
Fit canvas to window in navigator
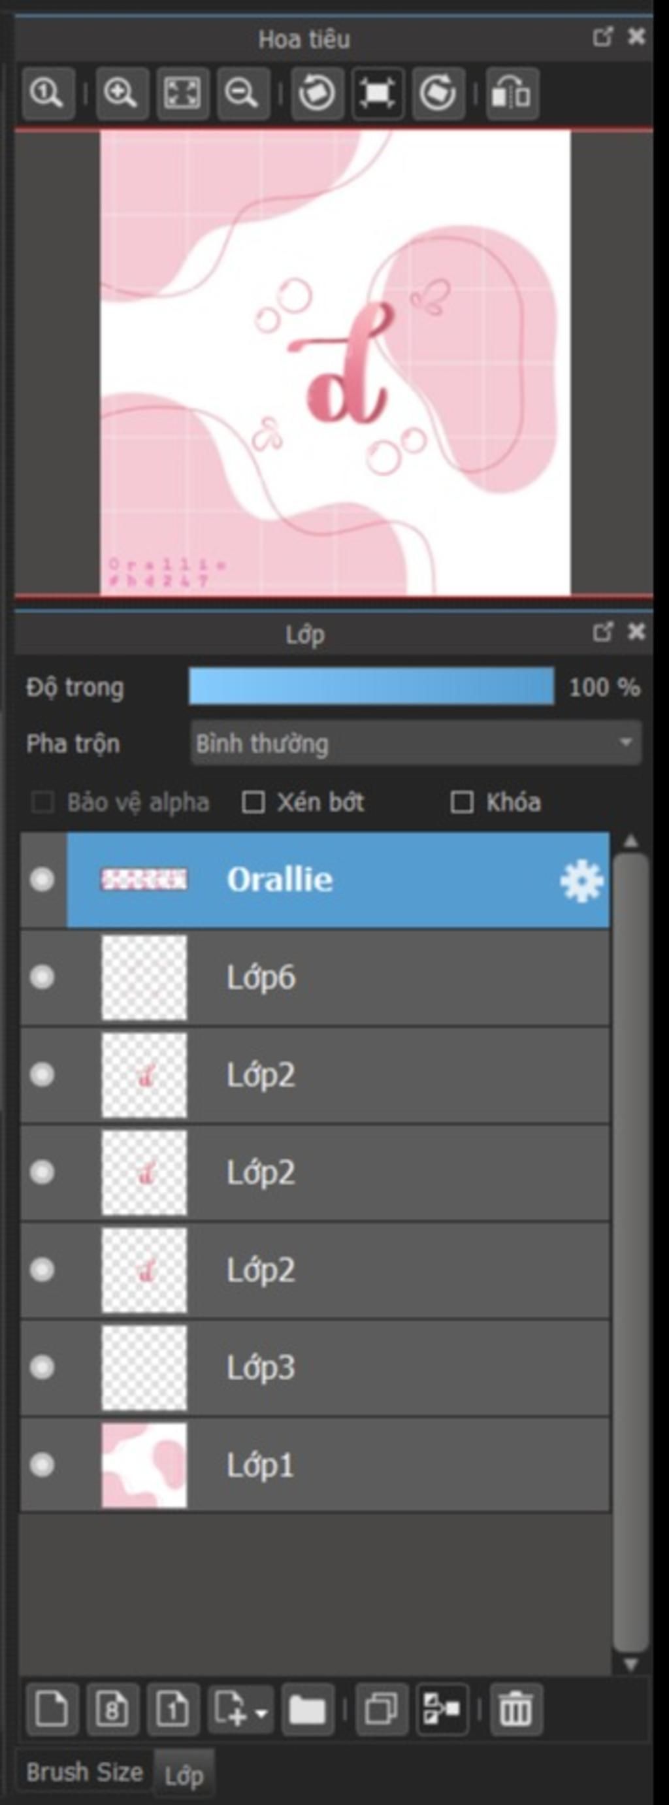click(x=182, y=93)
